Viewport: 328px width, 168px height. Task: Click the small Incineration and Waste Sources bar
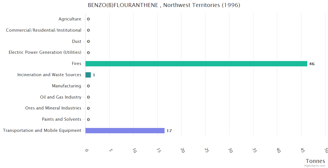pyautogui.click(x=88, y=75)
